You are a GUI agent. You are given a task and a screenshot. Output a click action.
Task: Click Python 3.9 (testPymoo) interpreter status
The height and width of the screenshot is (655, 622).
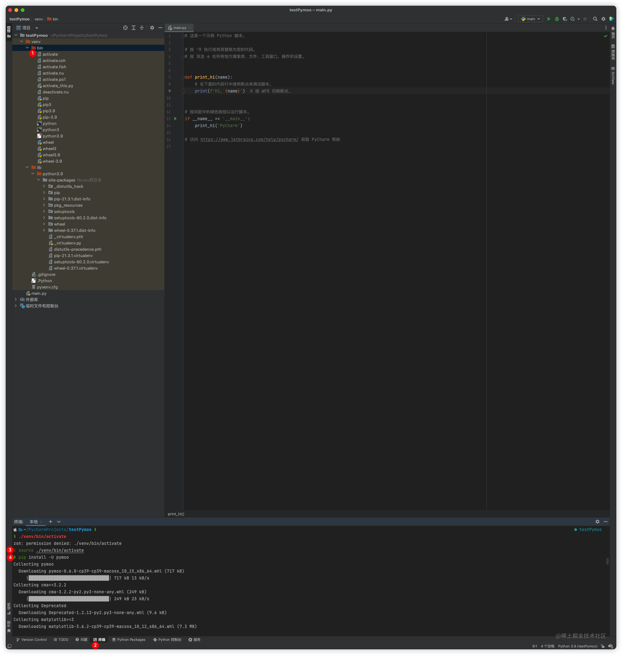click(x=577, y=646)
